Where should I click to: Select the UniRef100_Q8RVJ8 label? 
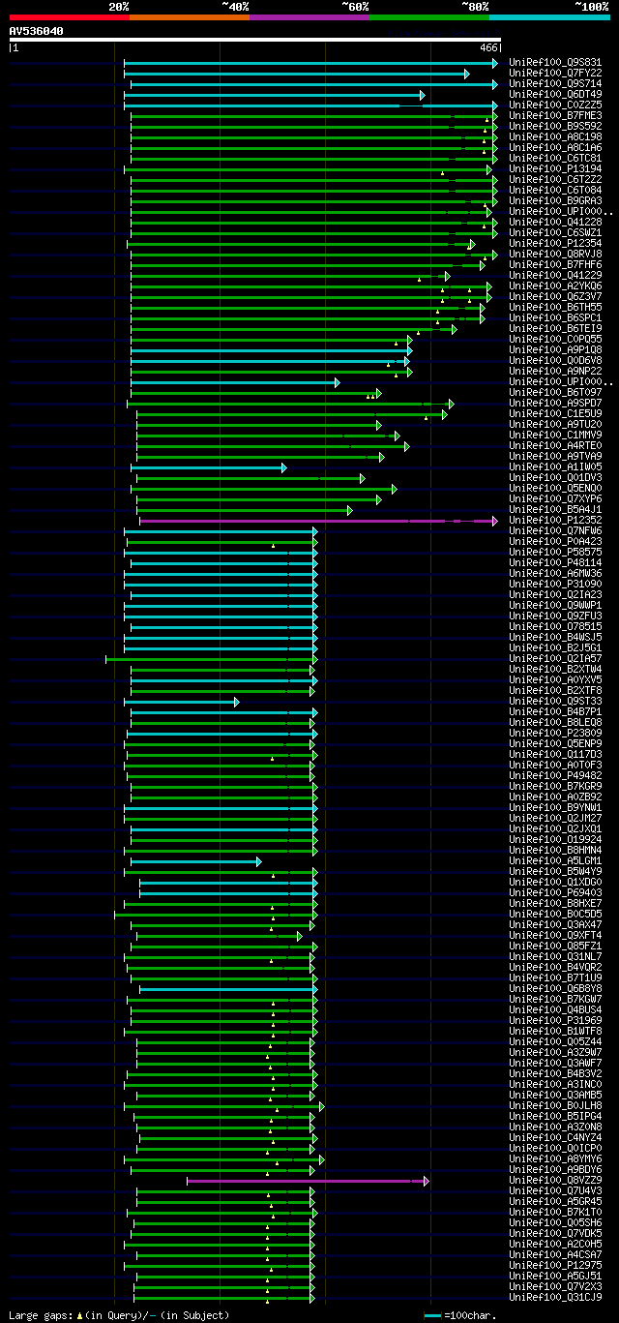click(x=555, y=254)
